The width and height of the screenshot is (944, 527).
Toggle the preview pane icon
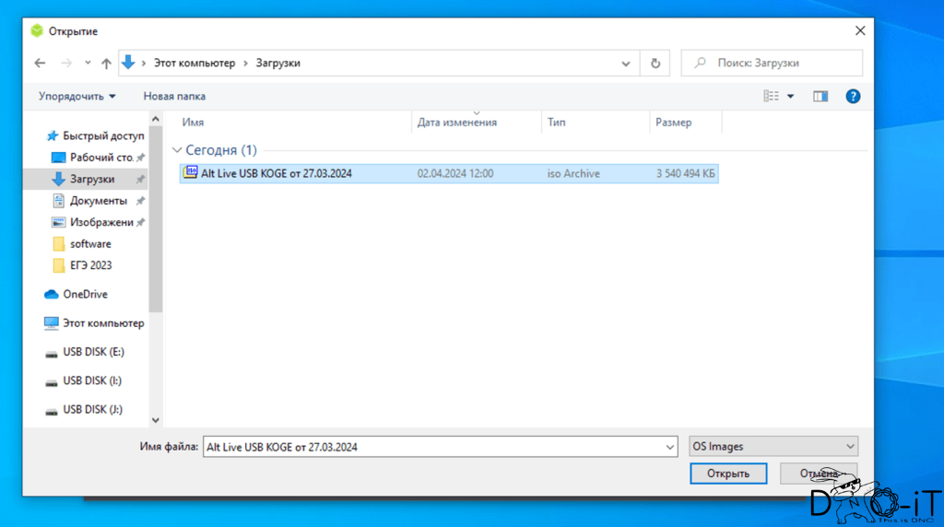click(820, 96)
